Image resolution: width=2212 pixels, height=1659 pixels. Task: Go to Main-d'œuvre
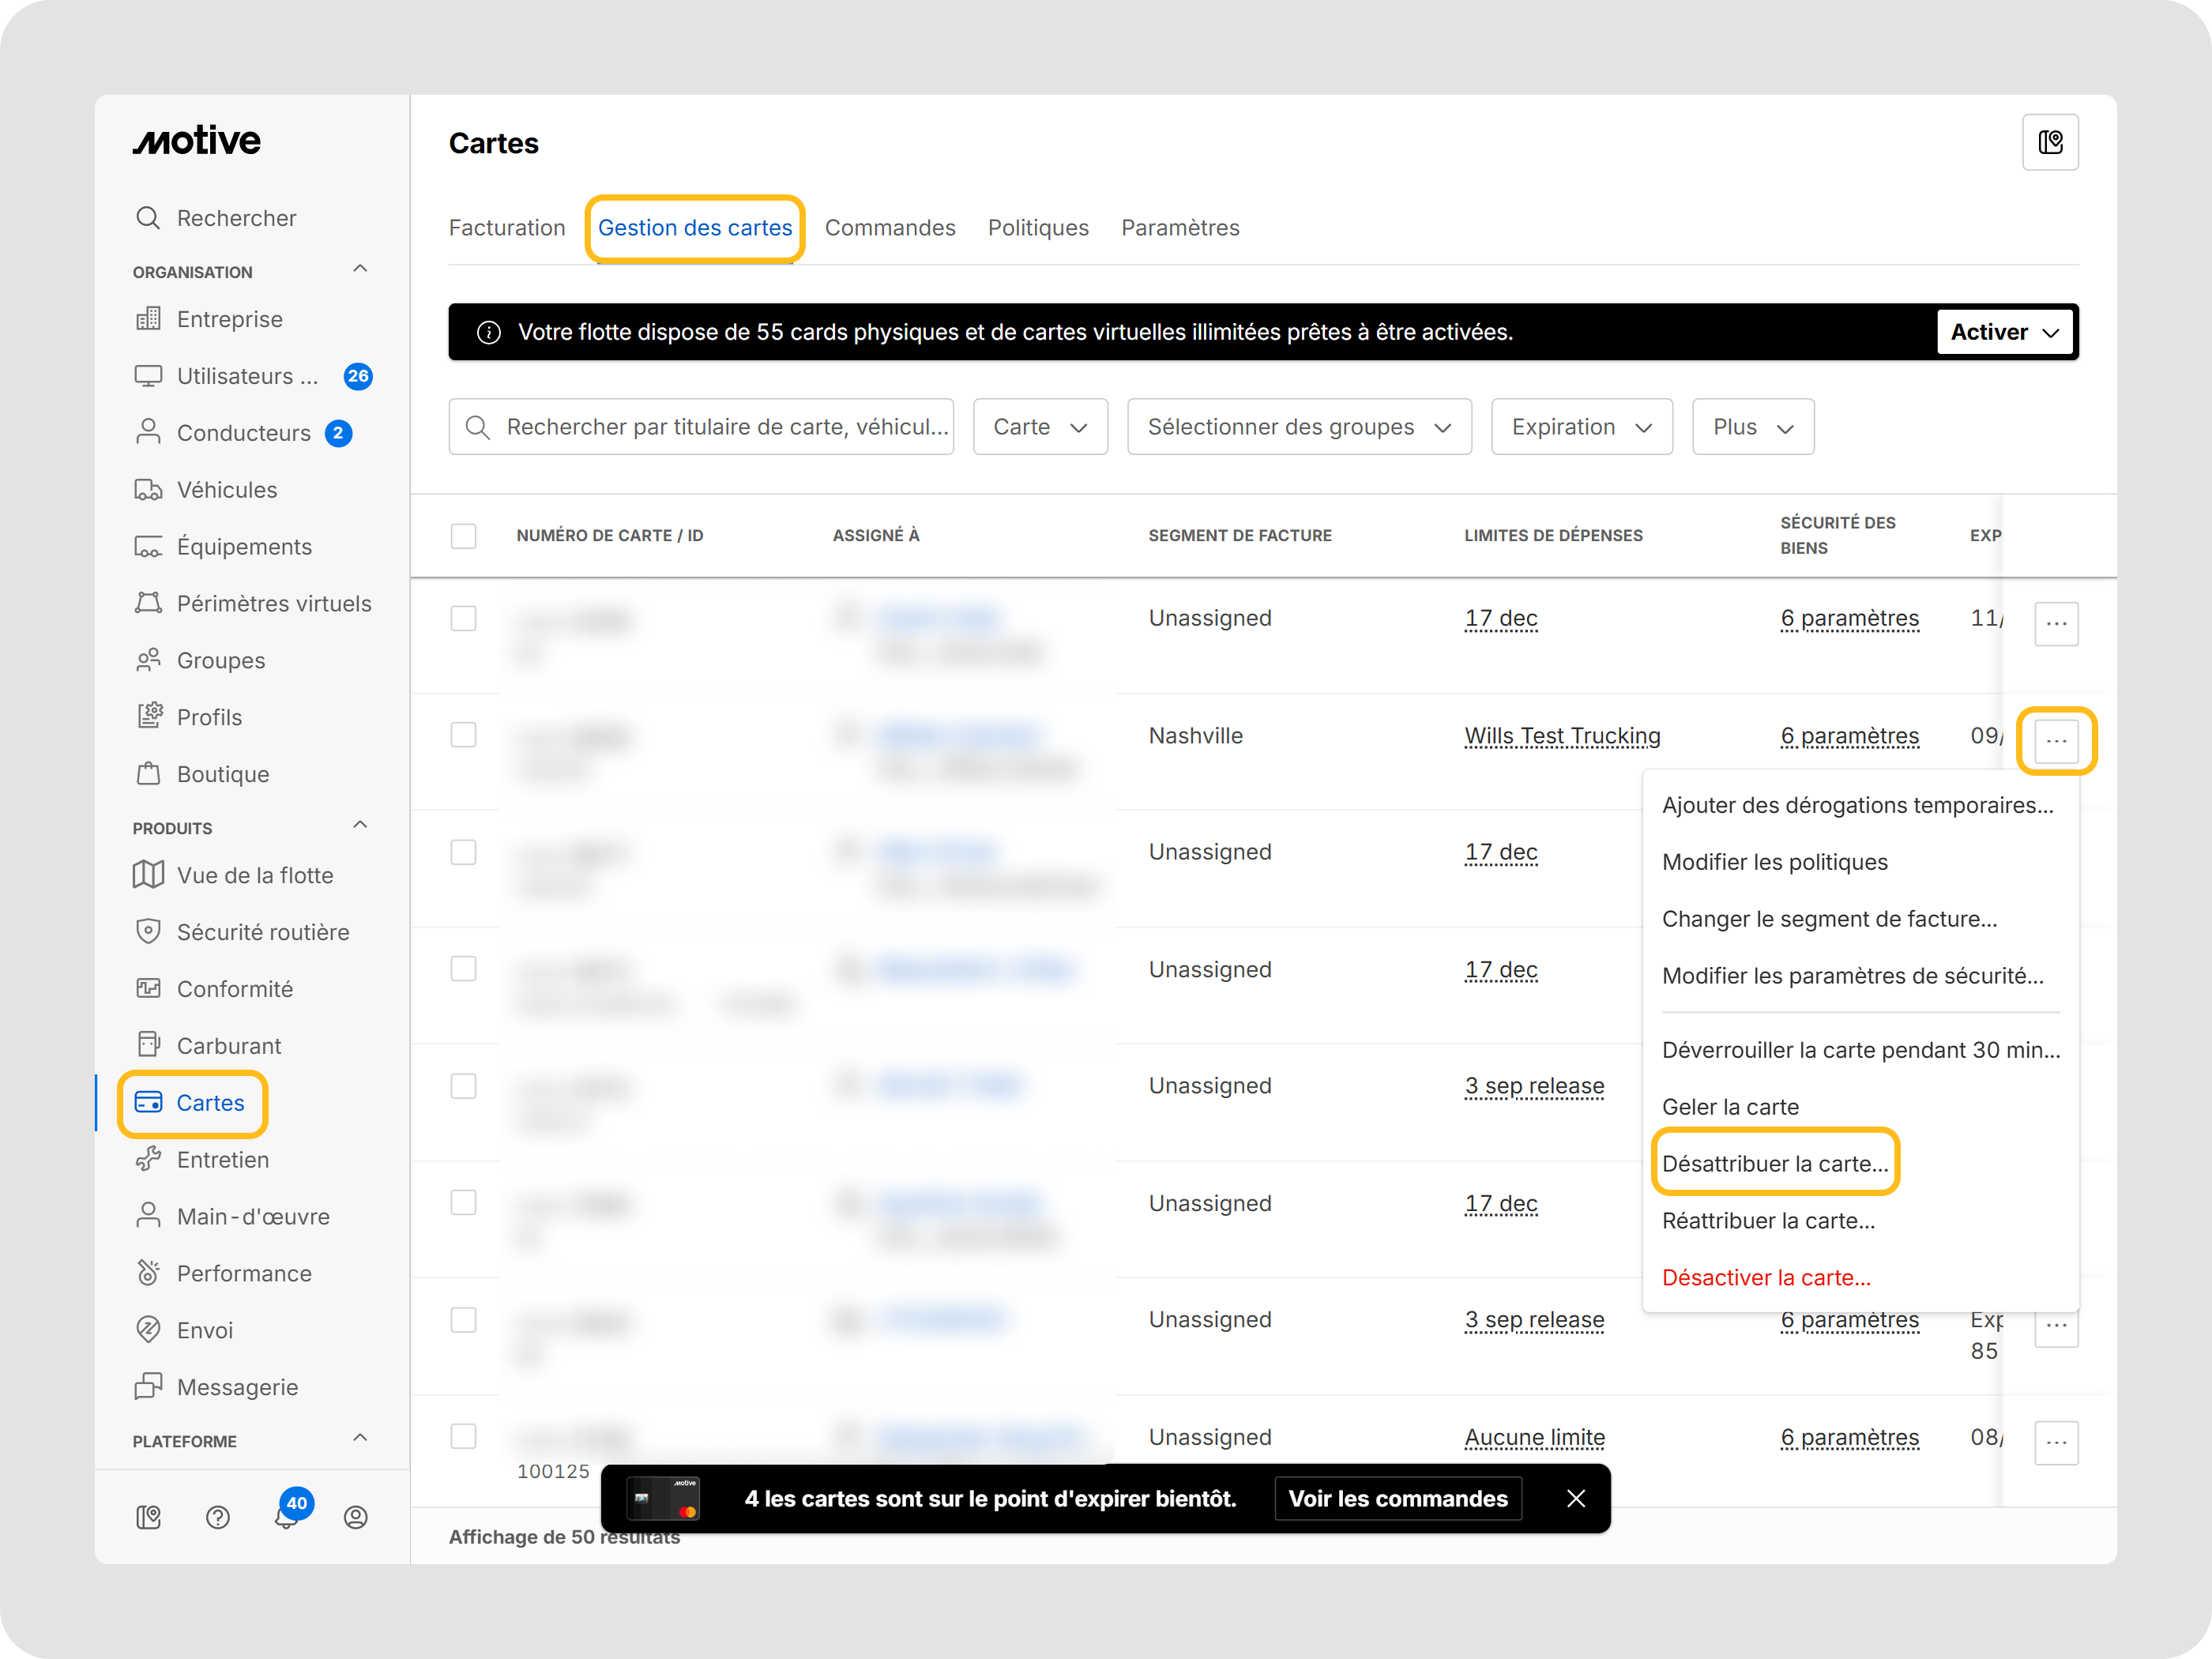point(232,1217)
